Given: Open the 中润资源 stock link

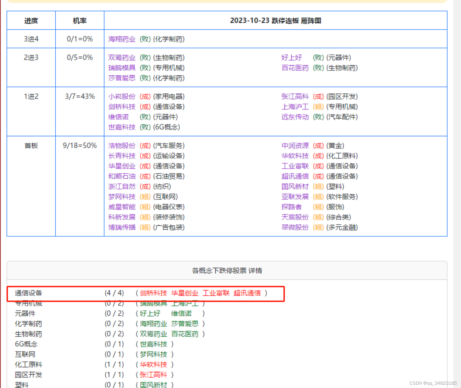Looking at the screenshot, I should coord(295,146).
